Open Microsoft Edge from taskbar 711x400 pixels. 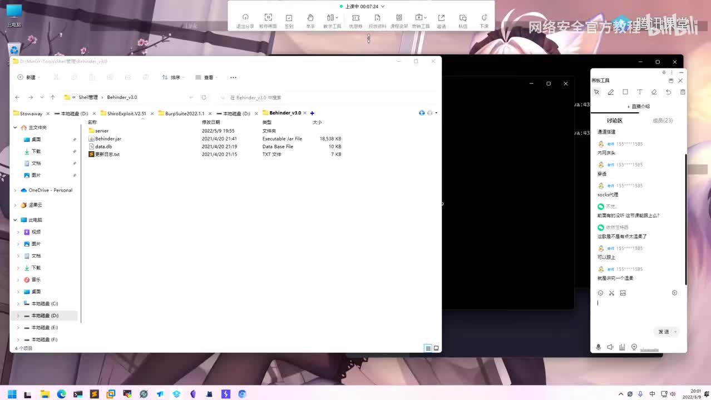pos(61,394)
